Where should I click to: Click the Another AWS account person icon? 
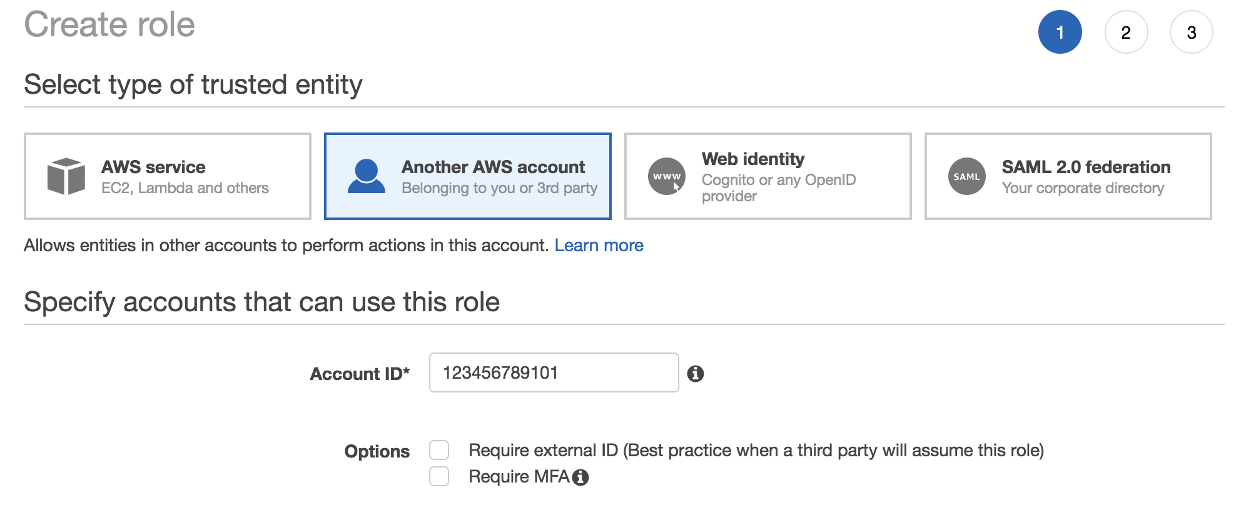point(366,176)
